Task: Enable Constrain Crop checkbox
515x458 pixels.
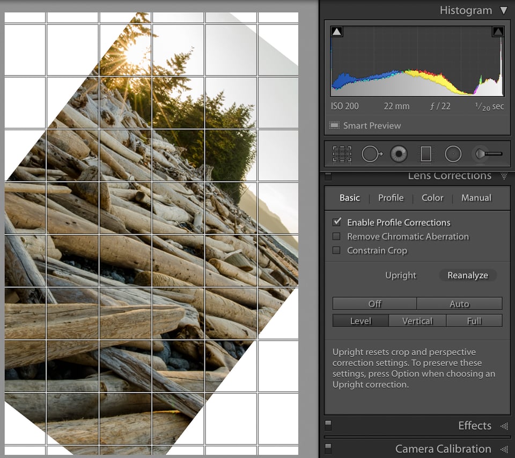Action: 336,251
